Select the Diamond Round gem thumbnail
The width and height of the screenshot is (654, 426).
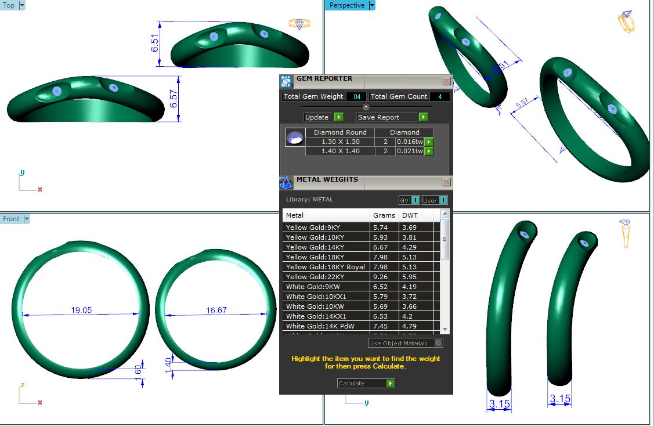295,138
